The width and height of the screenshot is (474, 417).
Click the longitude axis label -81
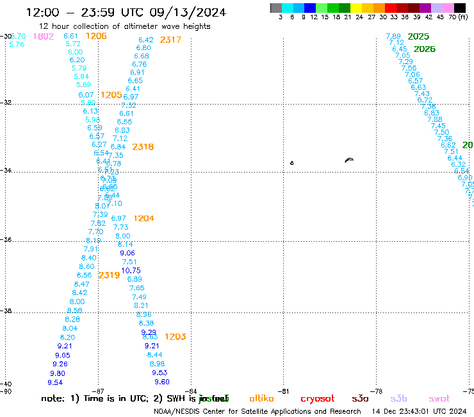[x=283, y=391]
